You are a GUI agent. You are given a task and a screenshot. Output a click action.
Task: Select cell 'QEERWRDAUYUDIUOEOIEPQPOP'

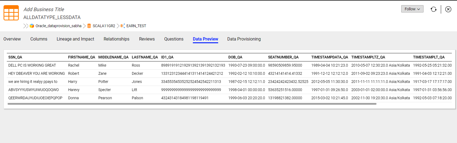point(35,98)
